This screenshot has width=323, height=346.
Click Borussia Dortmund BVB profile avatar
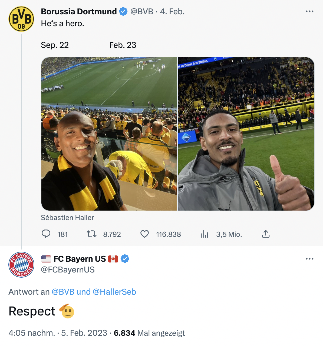pos(21,19)
